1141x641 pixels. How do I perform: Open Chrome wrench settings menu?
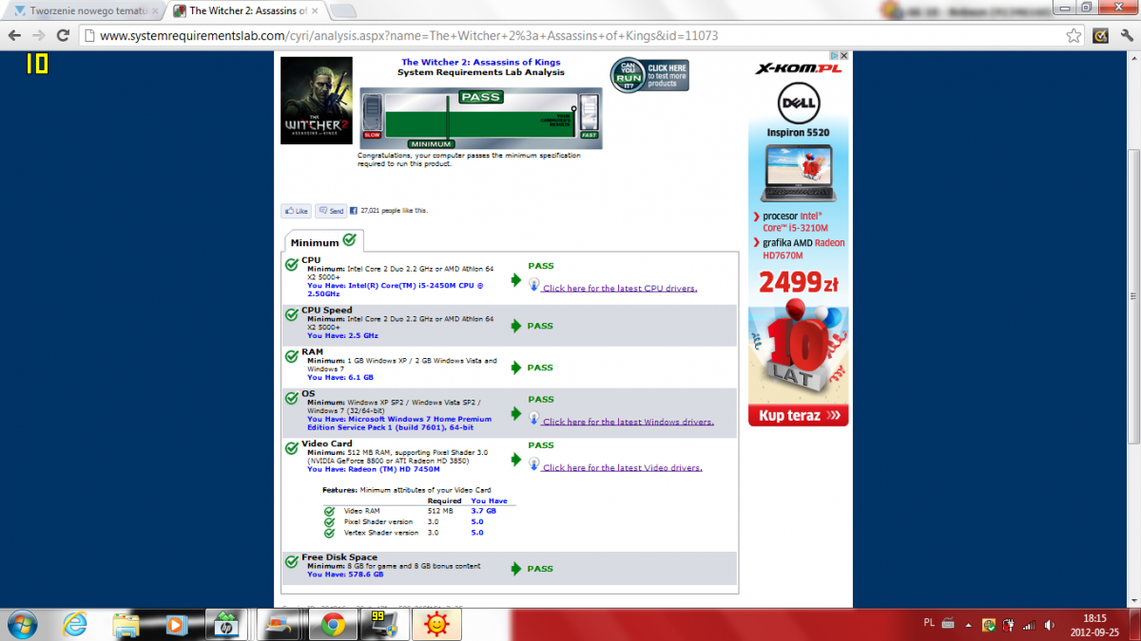(1125, 36)
